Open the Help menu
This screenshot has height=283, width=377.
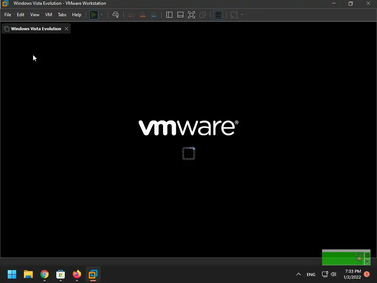(x=77, y=15)
